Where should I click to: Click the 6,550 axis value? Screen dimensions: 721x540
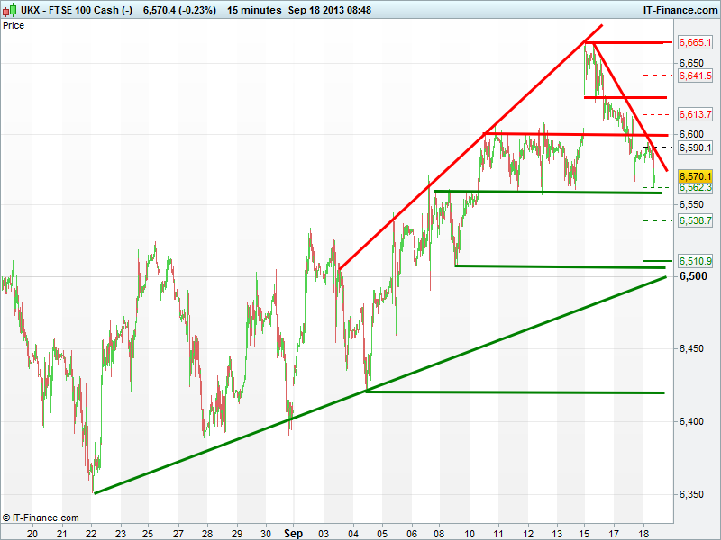tap(691, 204)
